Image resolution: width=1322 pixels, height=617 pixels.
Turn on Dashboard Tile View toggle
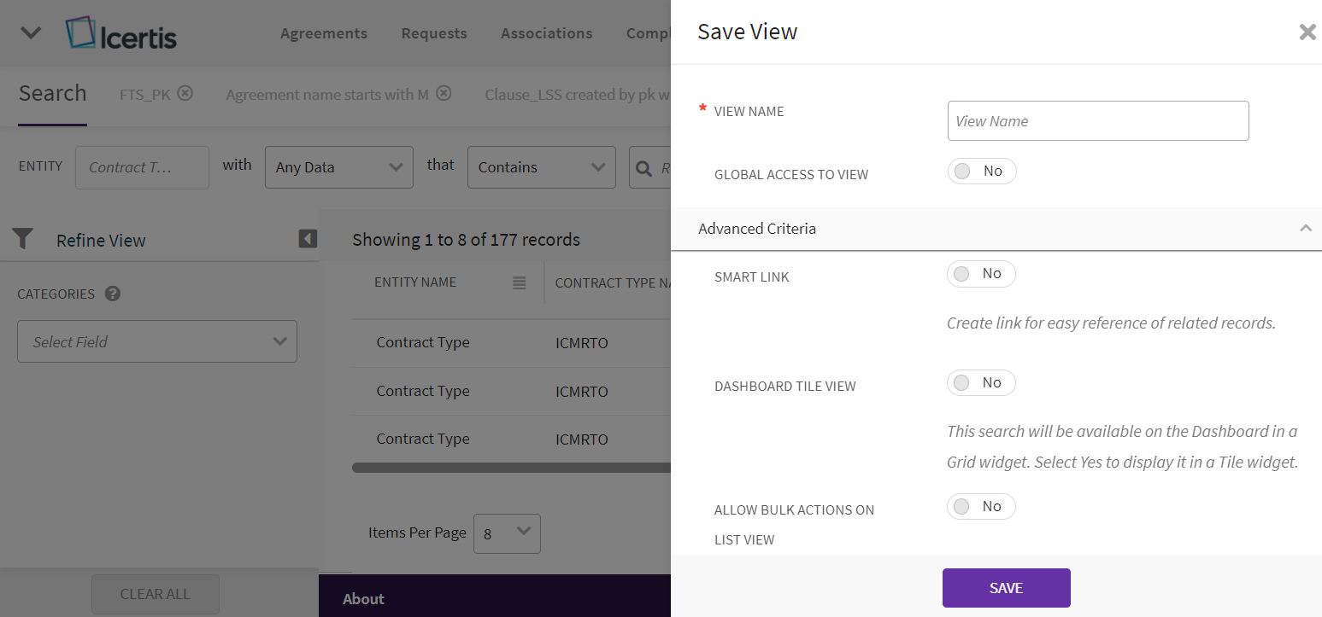click(980, 383)
